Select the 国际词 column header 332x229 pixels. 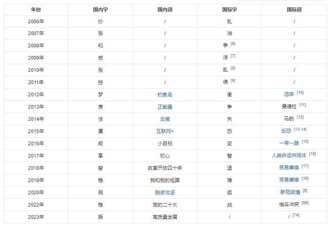pyautogui.click(x=294, y=10)
